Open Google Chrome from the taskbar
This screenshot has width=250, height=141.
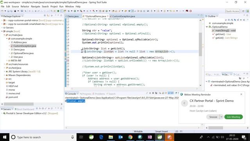[x=130, y=137]
